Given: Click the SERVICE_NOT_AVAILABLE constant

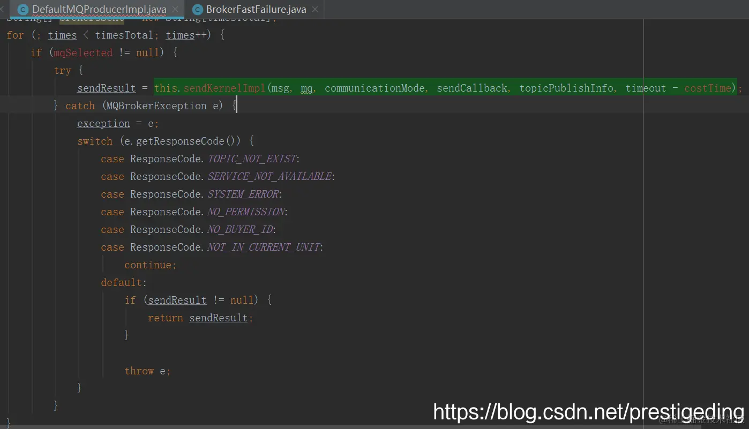Looking at the screenshot, I should (269, 176).
